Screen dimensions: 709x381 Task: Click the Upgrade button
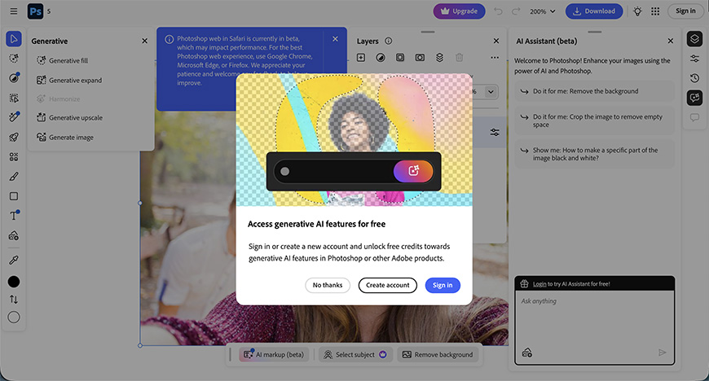coord(460,11)
